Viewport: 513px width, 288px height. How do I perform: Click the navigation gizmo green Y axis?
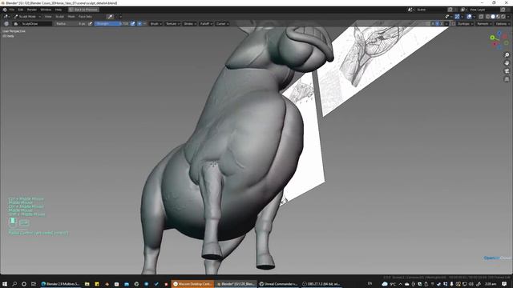(492, 38)
